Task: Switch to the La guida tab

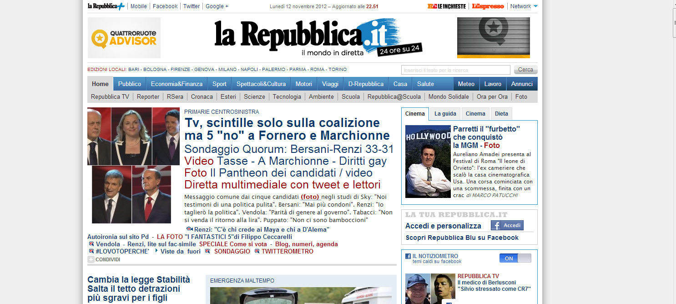Action: 445,114
